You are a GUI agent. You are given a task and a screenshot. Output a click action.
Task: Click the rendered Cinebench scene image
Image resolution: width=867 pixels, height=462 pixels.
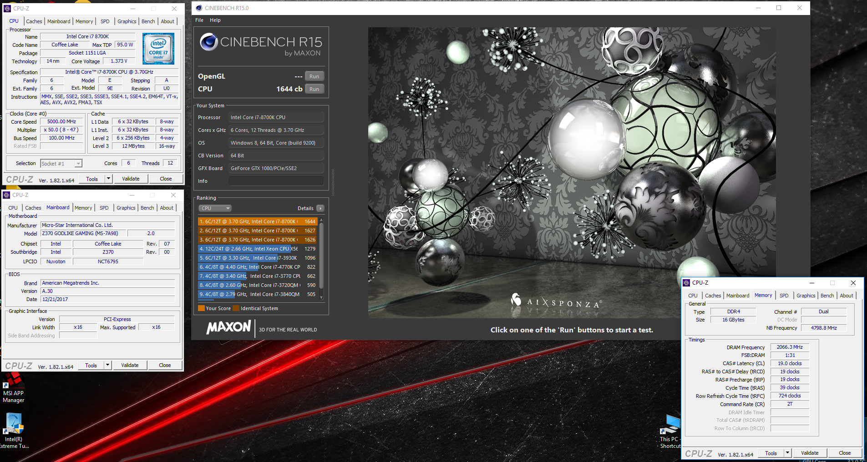click(x=572, y=173)
